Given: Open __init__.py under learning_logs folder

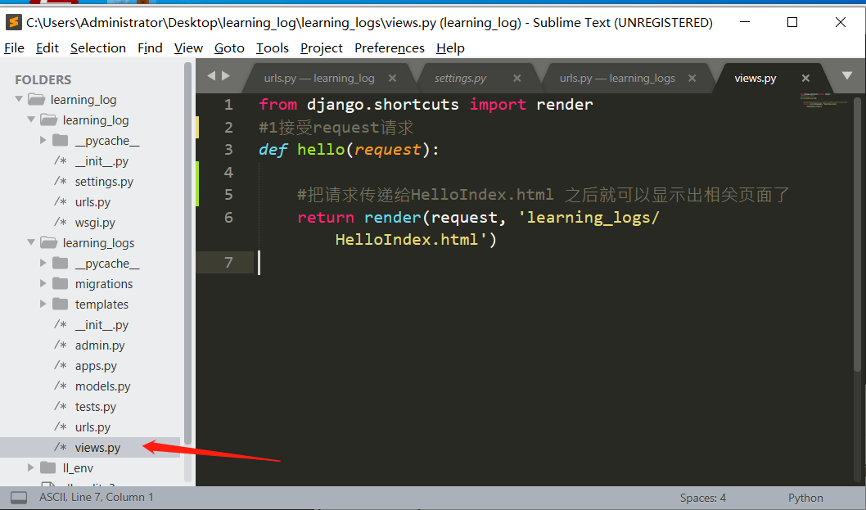Looking at the screenshot, I should (101, 325).
